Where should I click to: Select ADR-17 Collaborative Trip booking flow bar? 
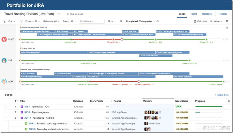(x=164, y=74)
